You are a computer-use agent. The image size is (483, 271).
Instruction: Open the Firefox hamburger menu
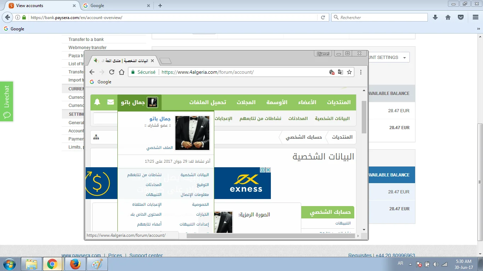(x=473, y=17)
